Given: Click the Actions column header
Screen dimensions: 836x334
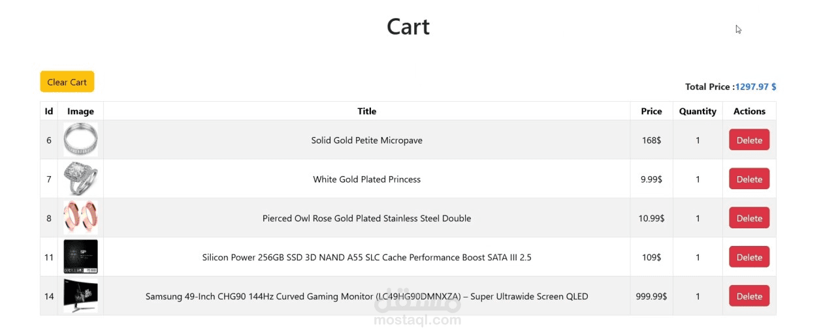Looking at the screenshot, I should (x=749, y=112).
